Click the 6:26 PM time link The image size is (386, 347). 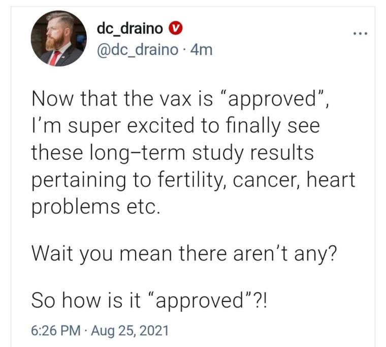pyautogui.click(x=56, y=331)
